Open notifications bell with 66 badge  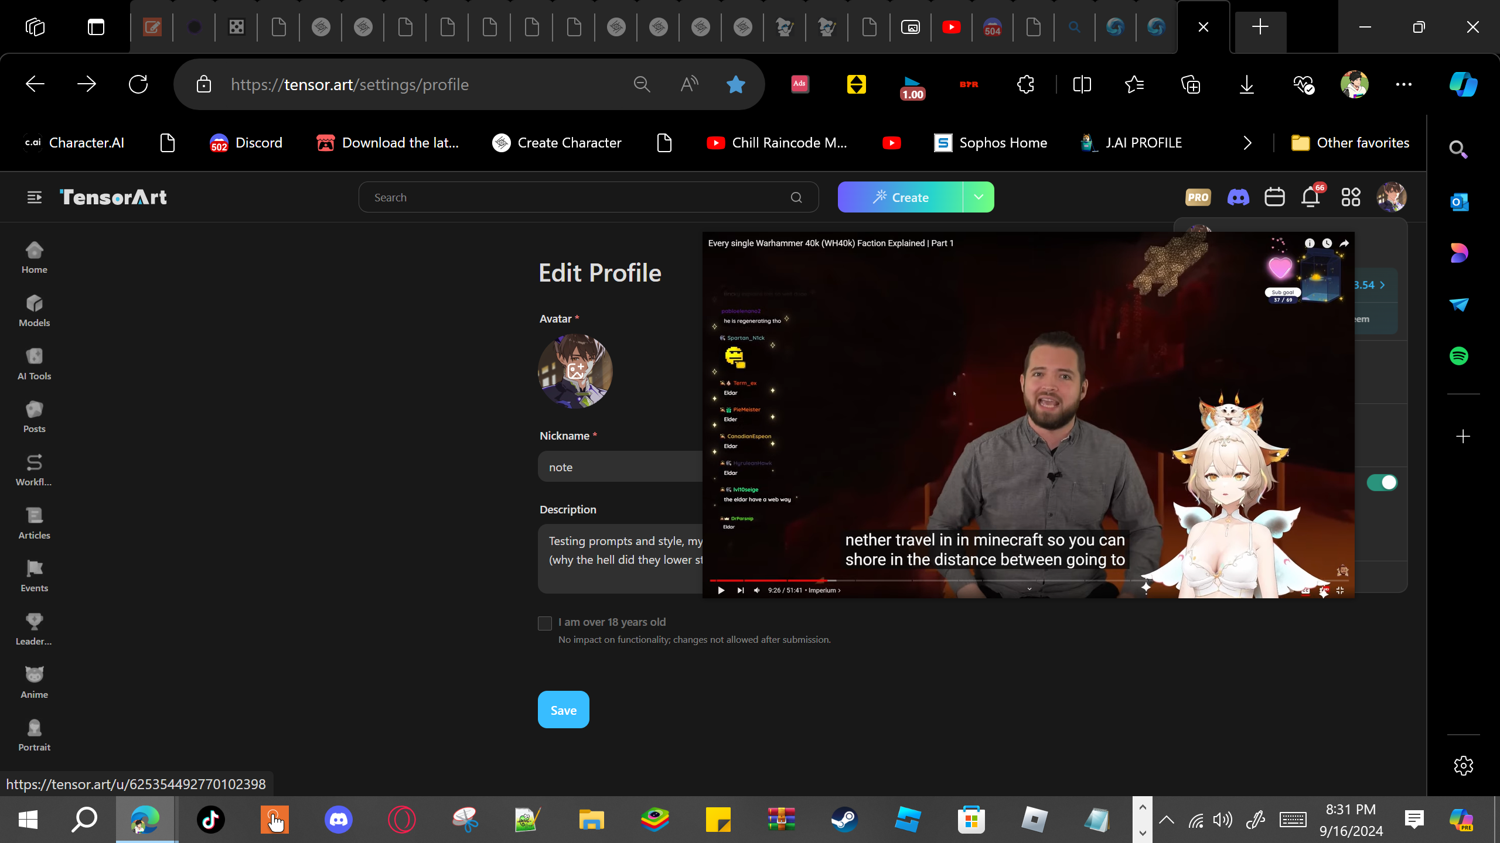pyautogui.click(x=1311, y=197)
